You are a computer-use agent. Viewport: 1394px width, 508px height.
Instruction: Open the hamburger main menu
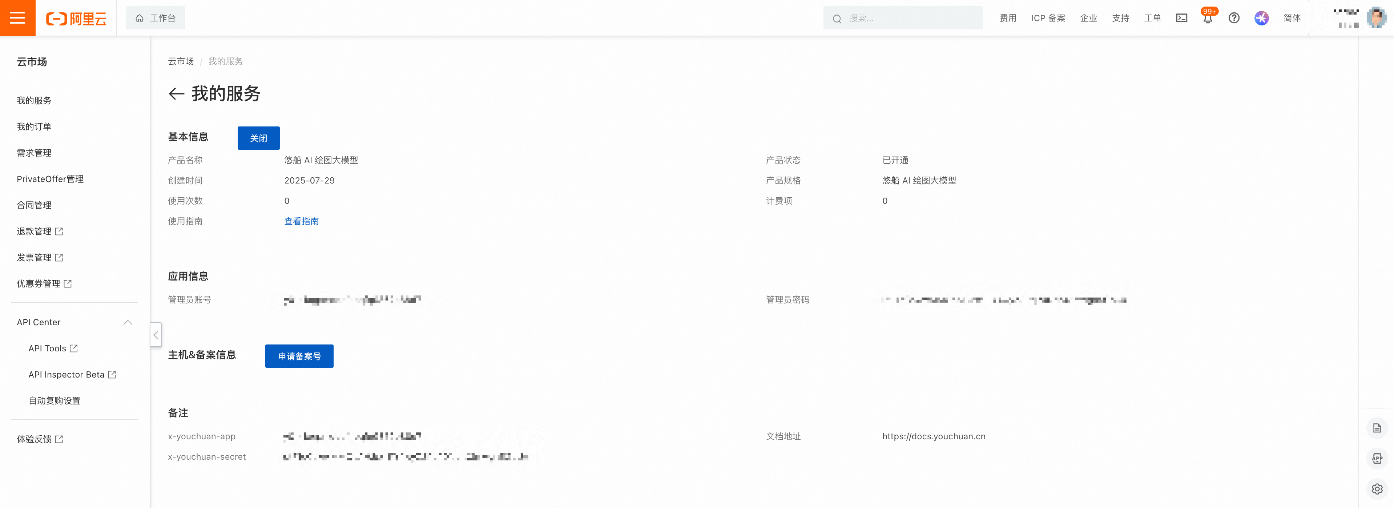coord(17,18)
